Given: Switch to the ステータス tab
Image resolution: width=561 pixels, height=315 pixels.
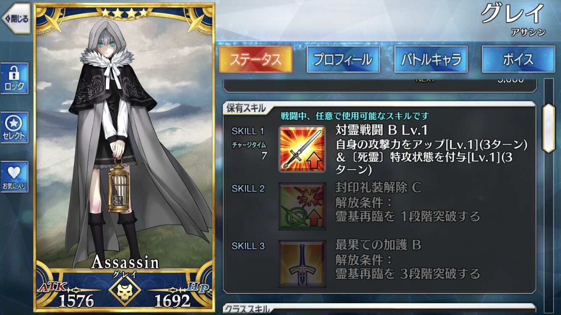Looking at the screenshot, I should [x=256, y=59].
